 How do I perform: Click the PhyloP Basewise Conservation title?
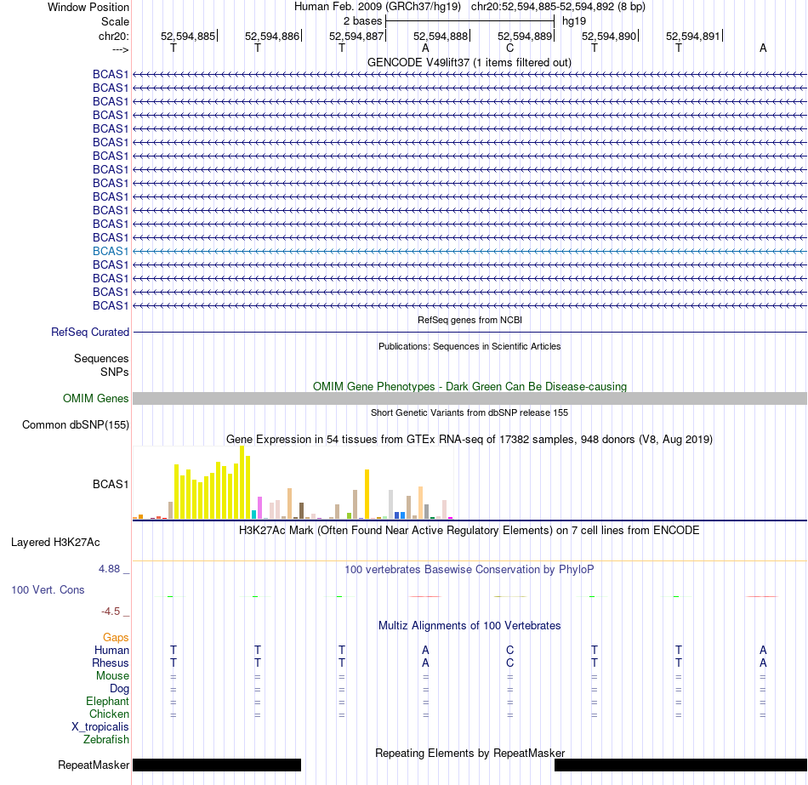(469, 570)
